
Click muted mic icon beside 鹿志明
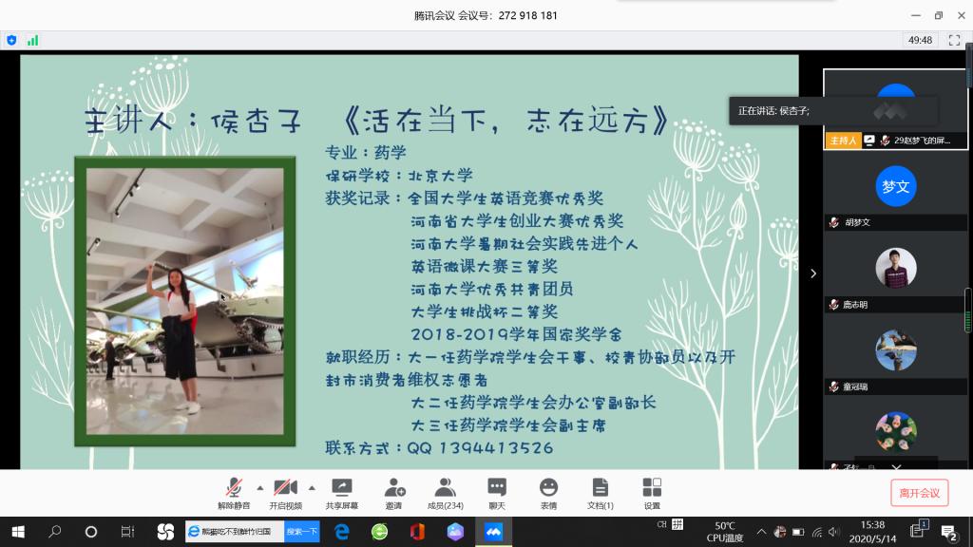click(834, 305)
